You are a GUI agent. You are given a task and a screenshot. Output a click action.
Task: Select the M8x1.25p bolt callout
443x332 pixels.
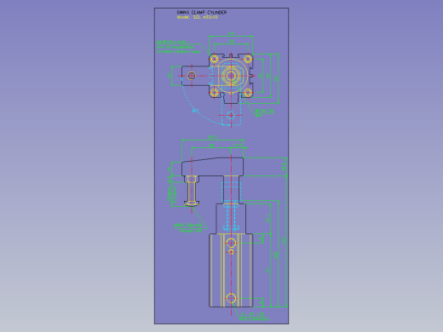click(x=189, y=226)
